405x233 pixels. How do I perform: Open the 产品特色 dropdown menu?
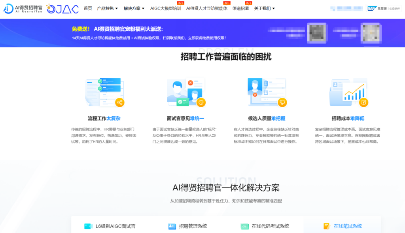106,9
